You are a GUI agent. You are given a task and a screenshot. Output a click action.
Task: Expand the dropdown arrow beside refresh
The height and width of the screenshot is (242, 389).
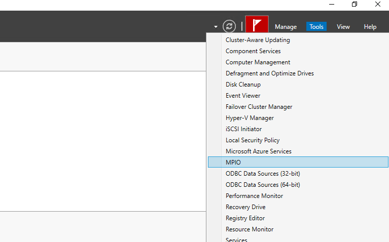point(216,27)
